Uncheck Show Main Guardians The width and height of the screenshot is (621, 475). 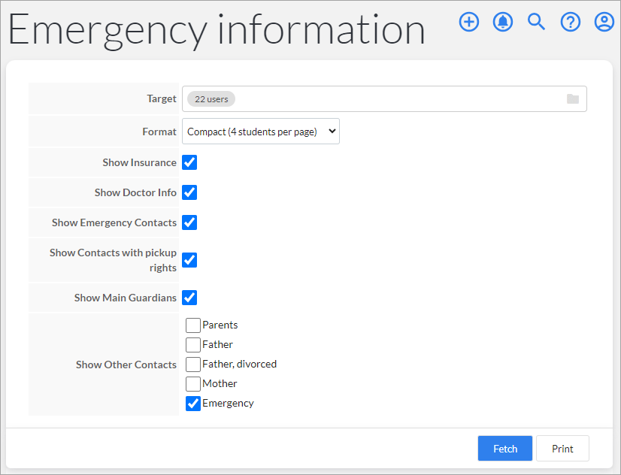point(189,298)
